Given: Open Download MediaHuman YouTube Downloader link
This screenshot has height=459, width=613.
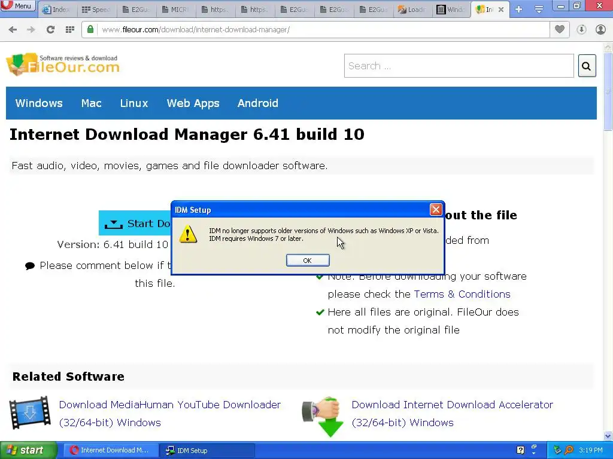Looking at the screenshot, I should [169, 414].
